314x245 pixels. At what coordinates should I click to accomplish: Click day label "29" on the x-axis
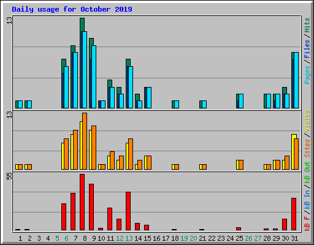(x=276, y=238)
